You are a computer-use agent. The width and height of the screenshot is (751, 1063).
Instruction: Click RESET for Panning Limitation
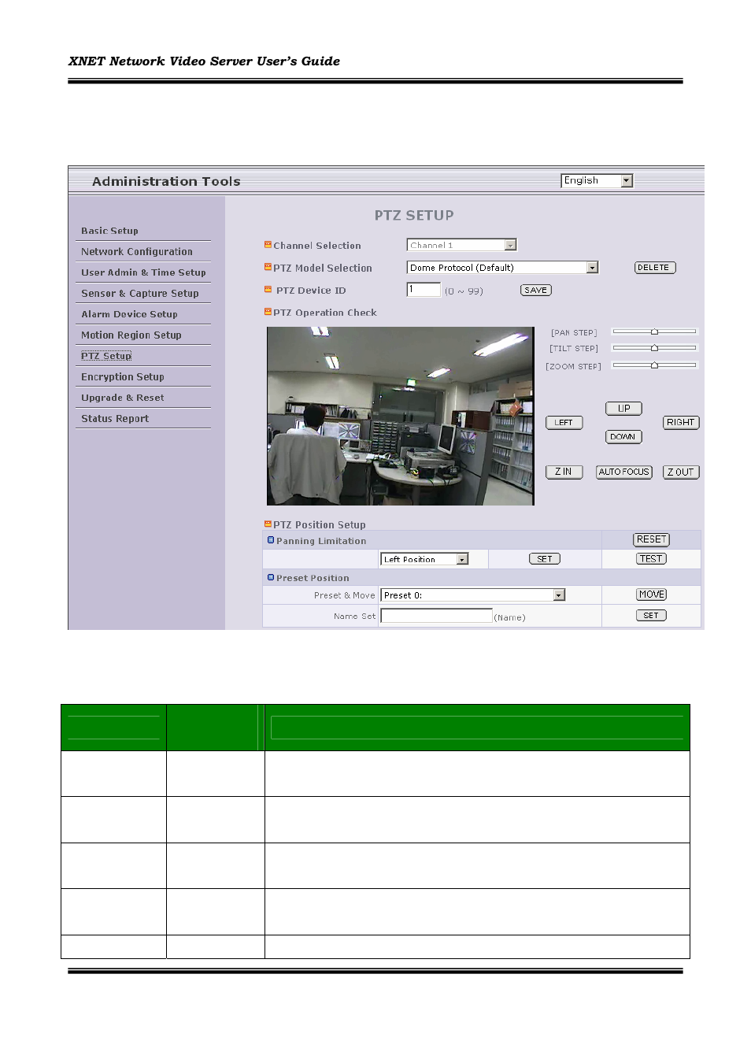pos(652,539)
